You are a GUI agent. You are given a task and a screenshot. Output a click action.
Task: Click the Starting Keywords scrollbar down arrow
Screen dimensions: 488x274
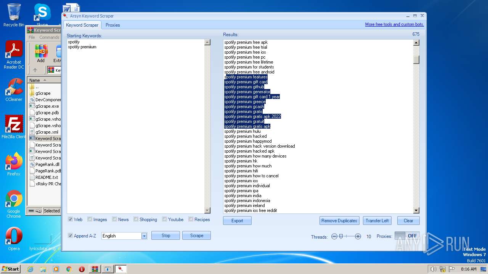(207, 210)
